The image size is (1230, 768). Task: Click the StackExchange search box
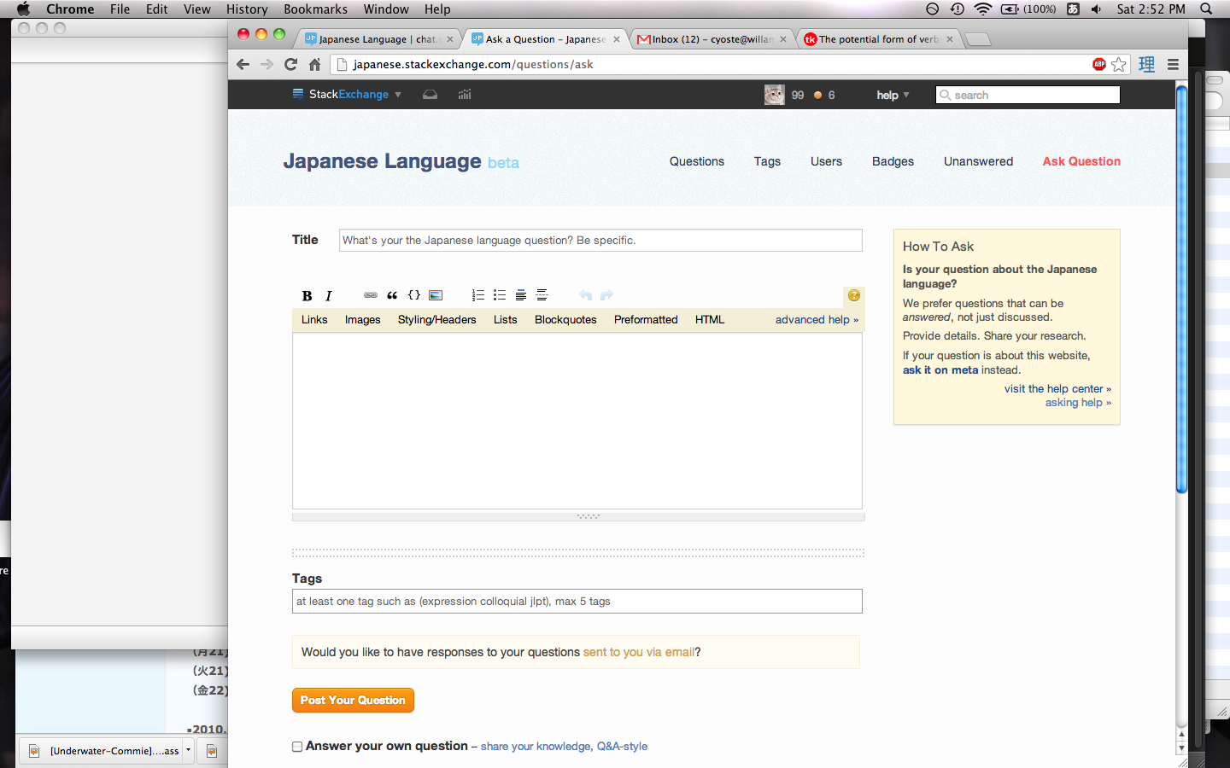1028,95
